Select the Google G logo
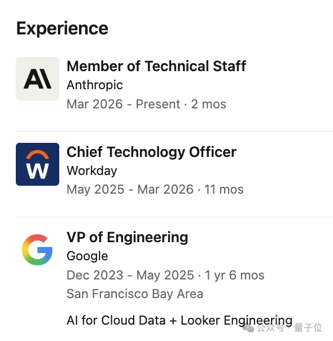The image size is (333, 341). pyautogui.click(x=37, y=250)
